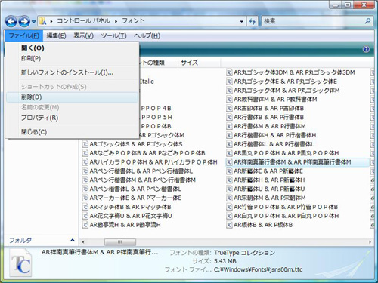Click font icon of AR丸ゴシック体E

229,82
